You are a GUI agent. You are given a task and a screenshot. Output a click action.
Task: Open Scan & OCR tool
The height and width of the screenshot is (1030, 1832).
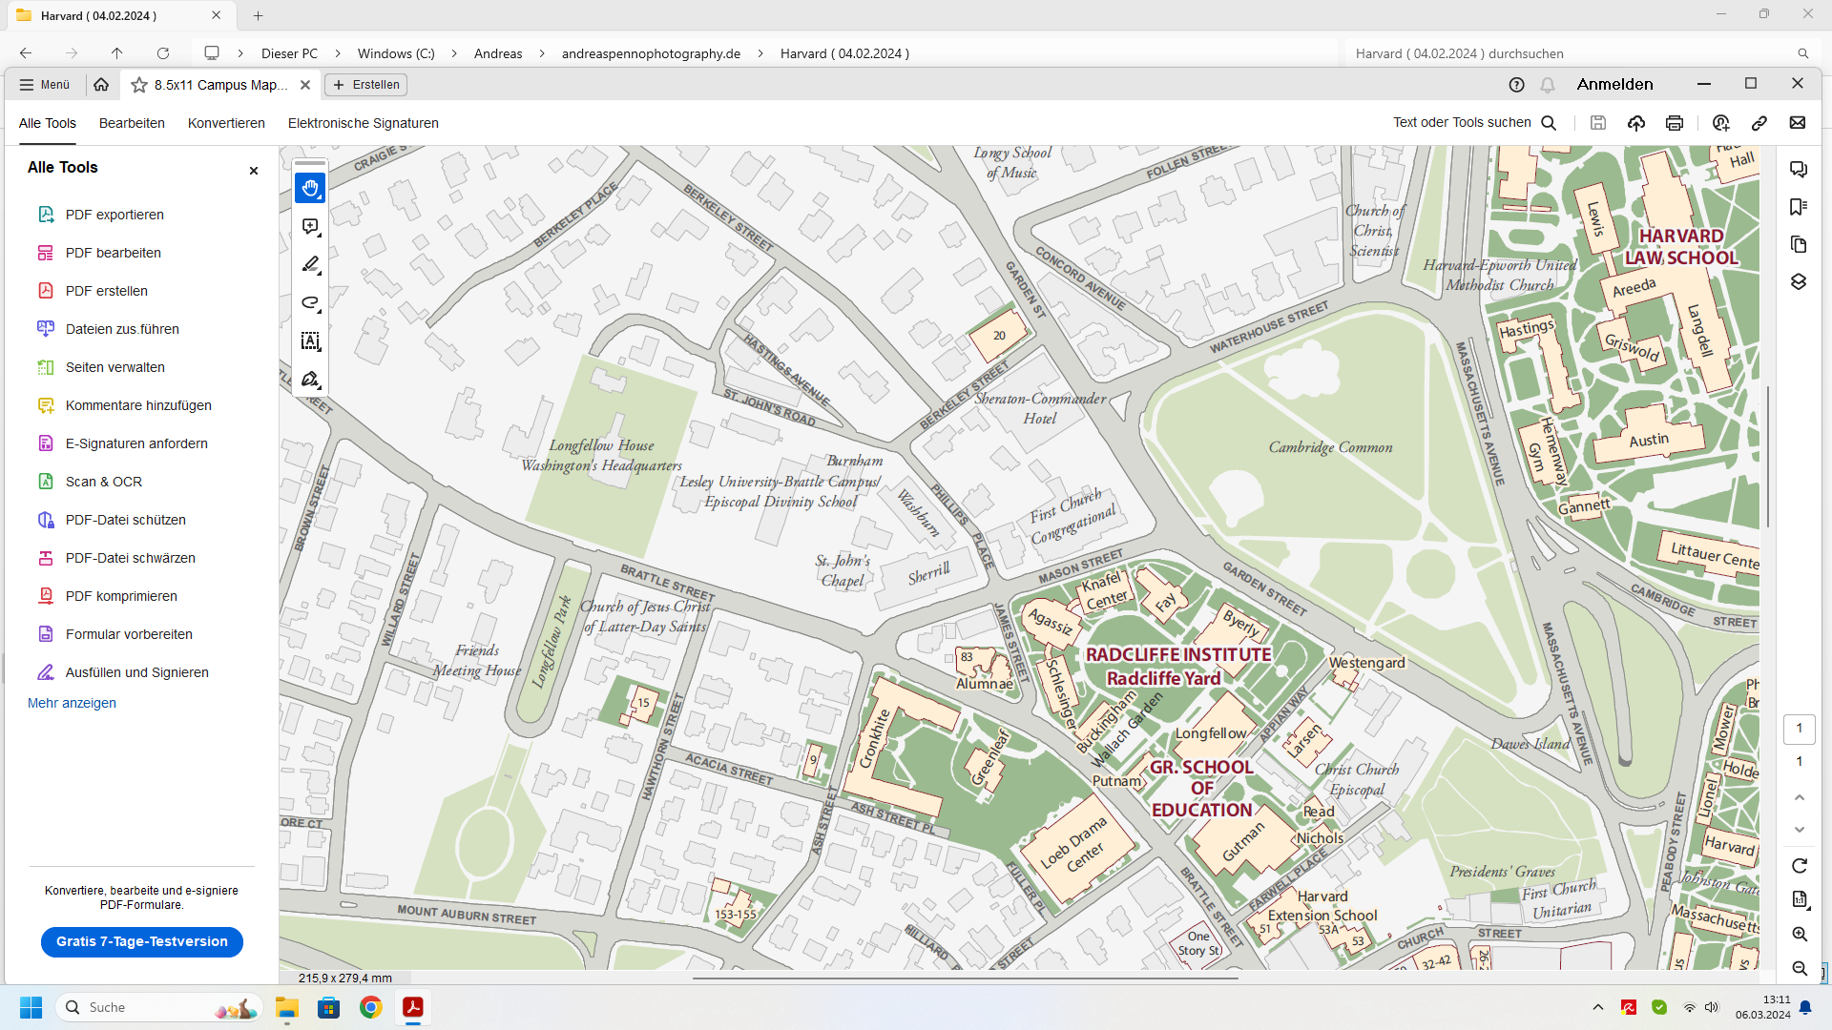pos(103,482)
